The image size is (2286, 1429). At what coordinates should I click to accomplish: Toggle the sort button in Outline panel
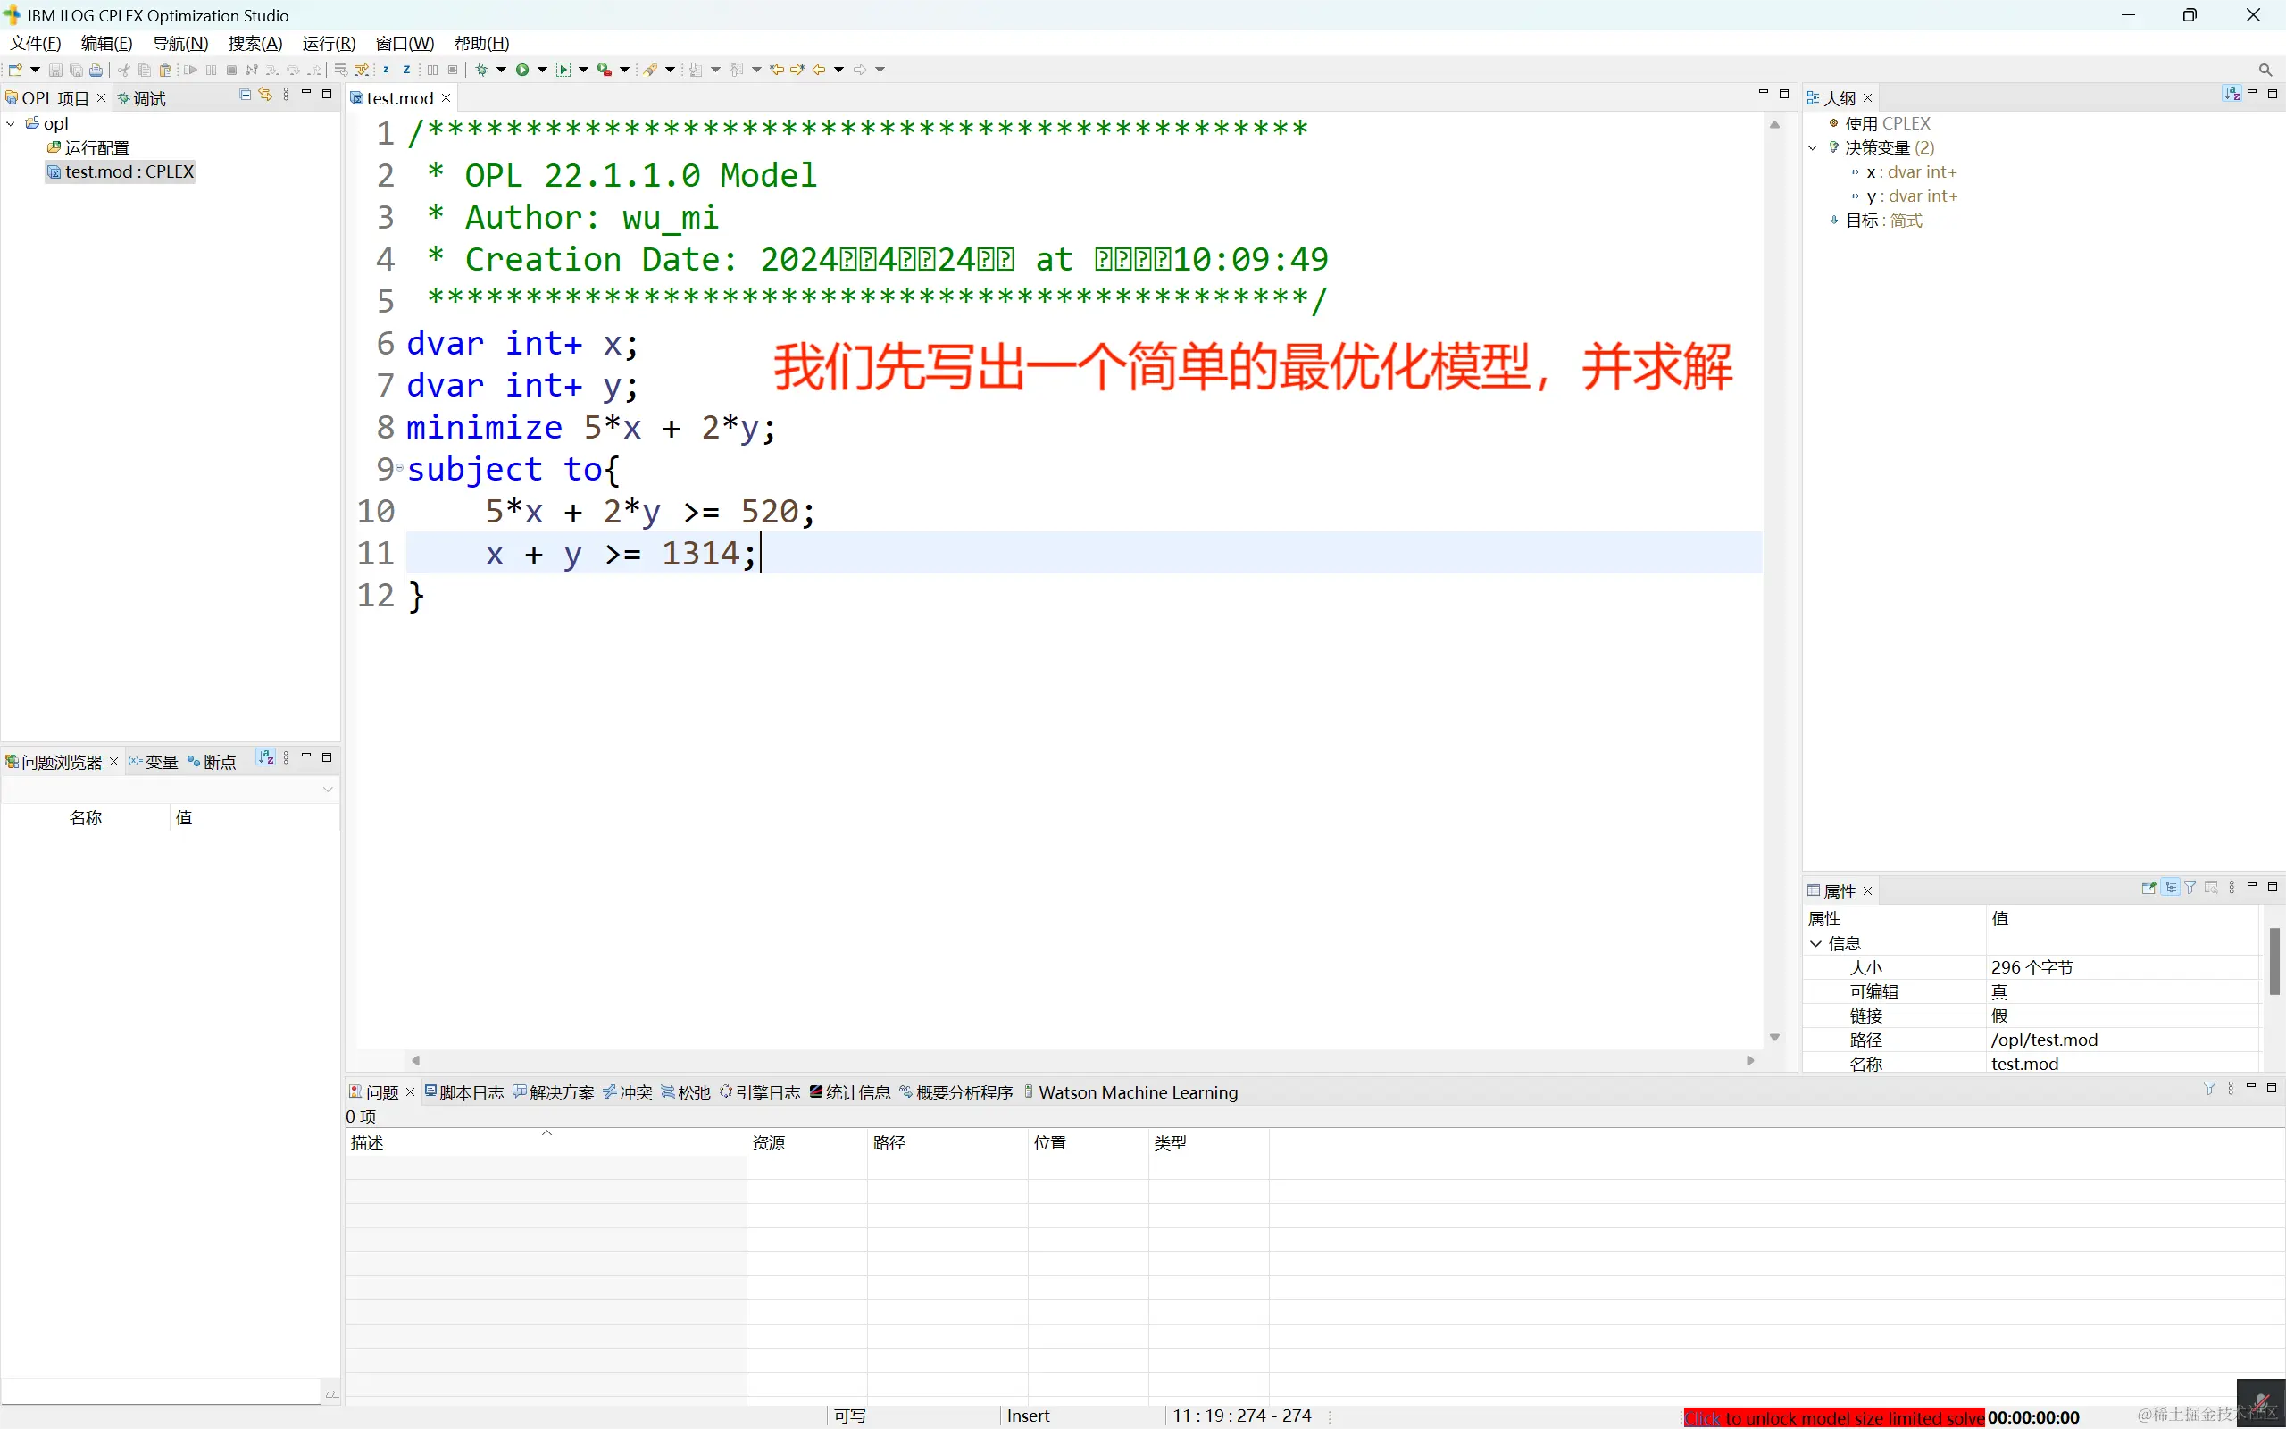[x=2232, y=94]
